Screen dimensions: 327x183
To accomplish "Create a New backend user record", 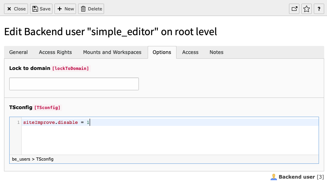I will tap(65, 9).
